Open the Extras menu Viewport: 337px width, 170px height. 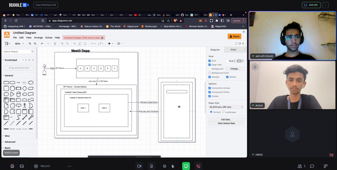coord(49,38)
